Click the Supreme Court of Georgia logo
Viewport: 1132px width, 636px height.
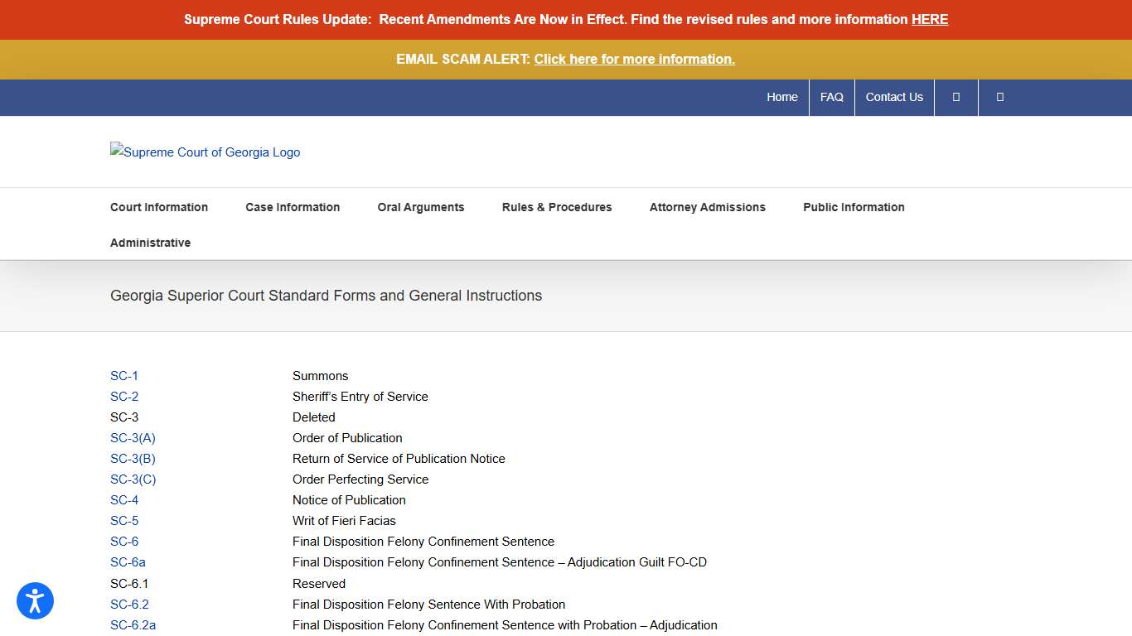click(x=205, y=152)
